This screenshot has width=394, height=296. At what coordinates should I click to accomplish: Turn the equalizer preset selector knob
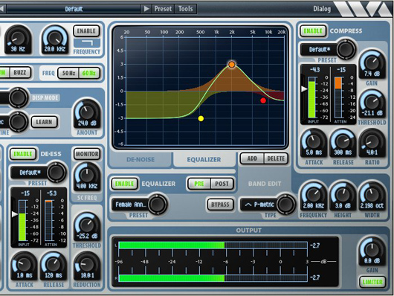158,204
